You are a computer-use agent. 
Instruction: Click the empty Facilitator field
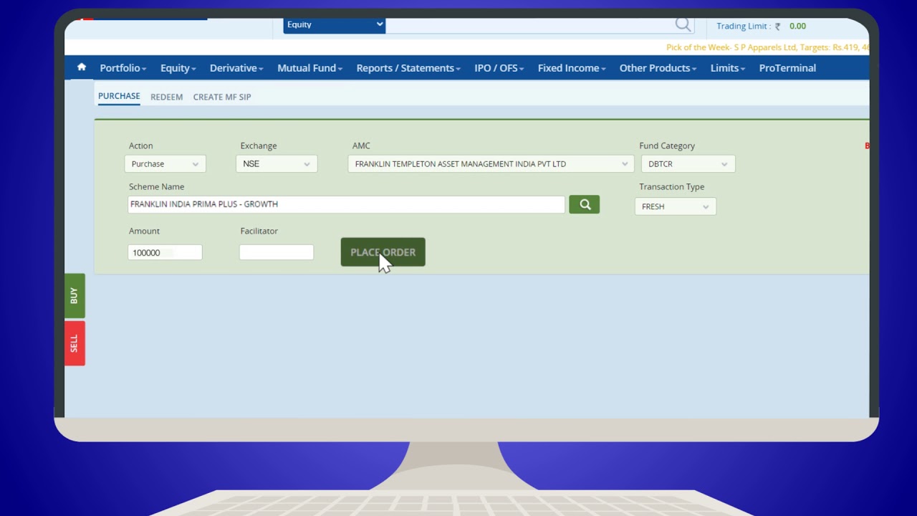(277, 252)
